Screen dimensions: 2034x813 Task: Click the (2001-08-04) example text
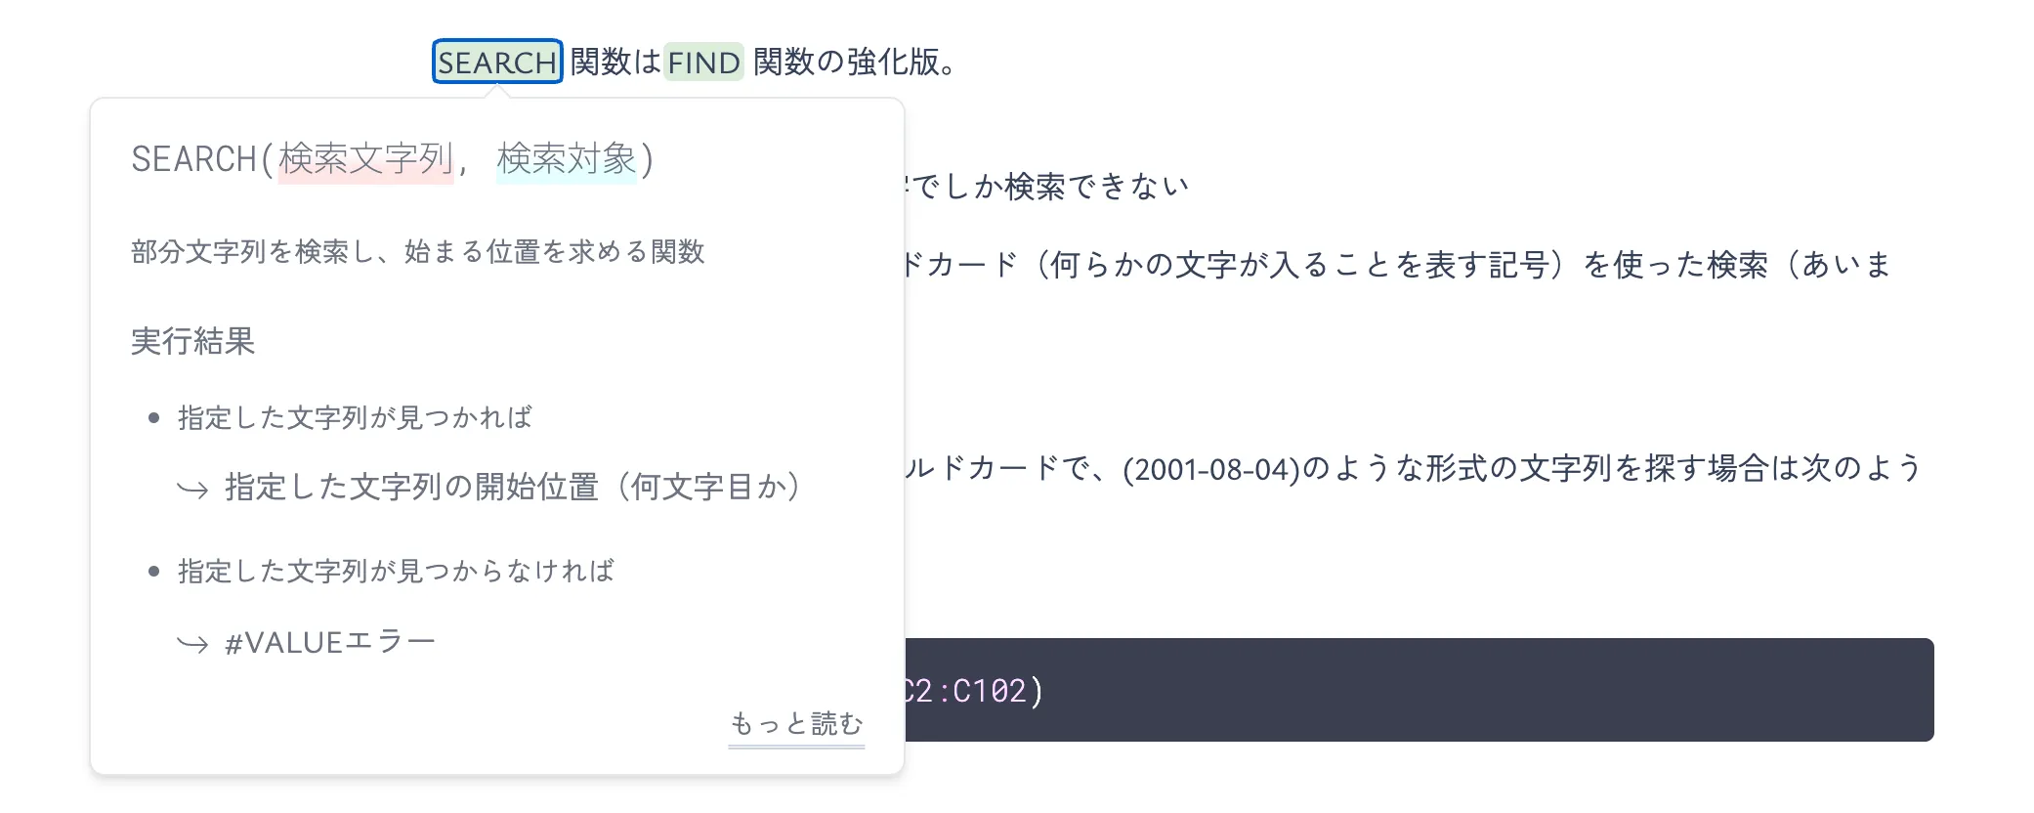click(x=1211, y=470)
